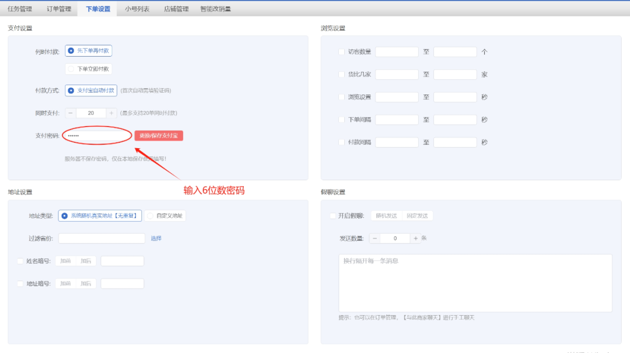Click the 浏览设置 minimum seconds input
The height and width of the screenshot is (353, 630).
pyautogui.click(x=397, y=97)
